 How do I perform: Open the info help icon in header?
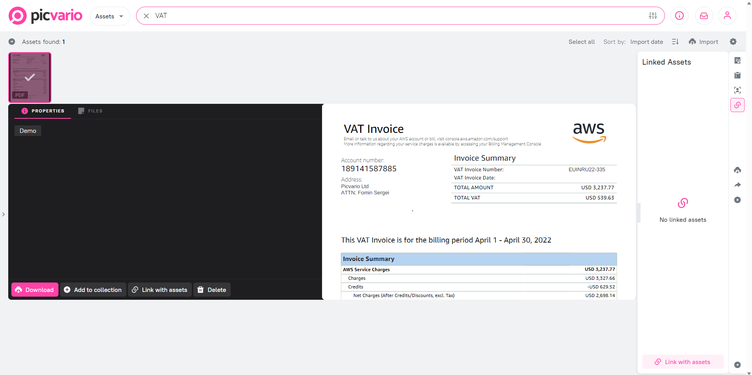(679, 16)
